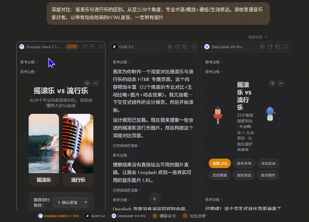
Task: Select the 历史根源 filter pill
Action: point(220,175)
